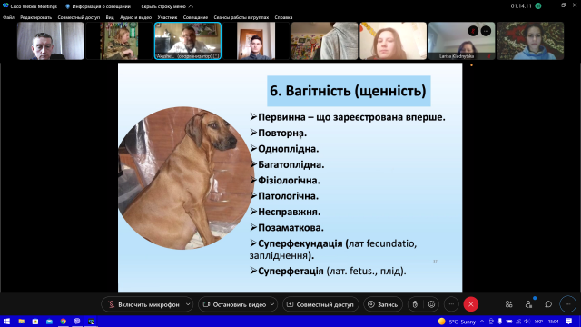Expand the microphone audio options arrow
Screen dimensions: 581x327
pyautogui.click(x=188, y=304)
